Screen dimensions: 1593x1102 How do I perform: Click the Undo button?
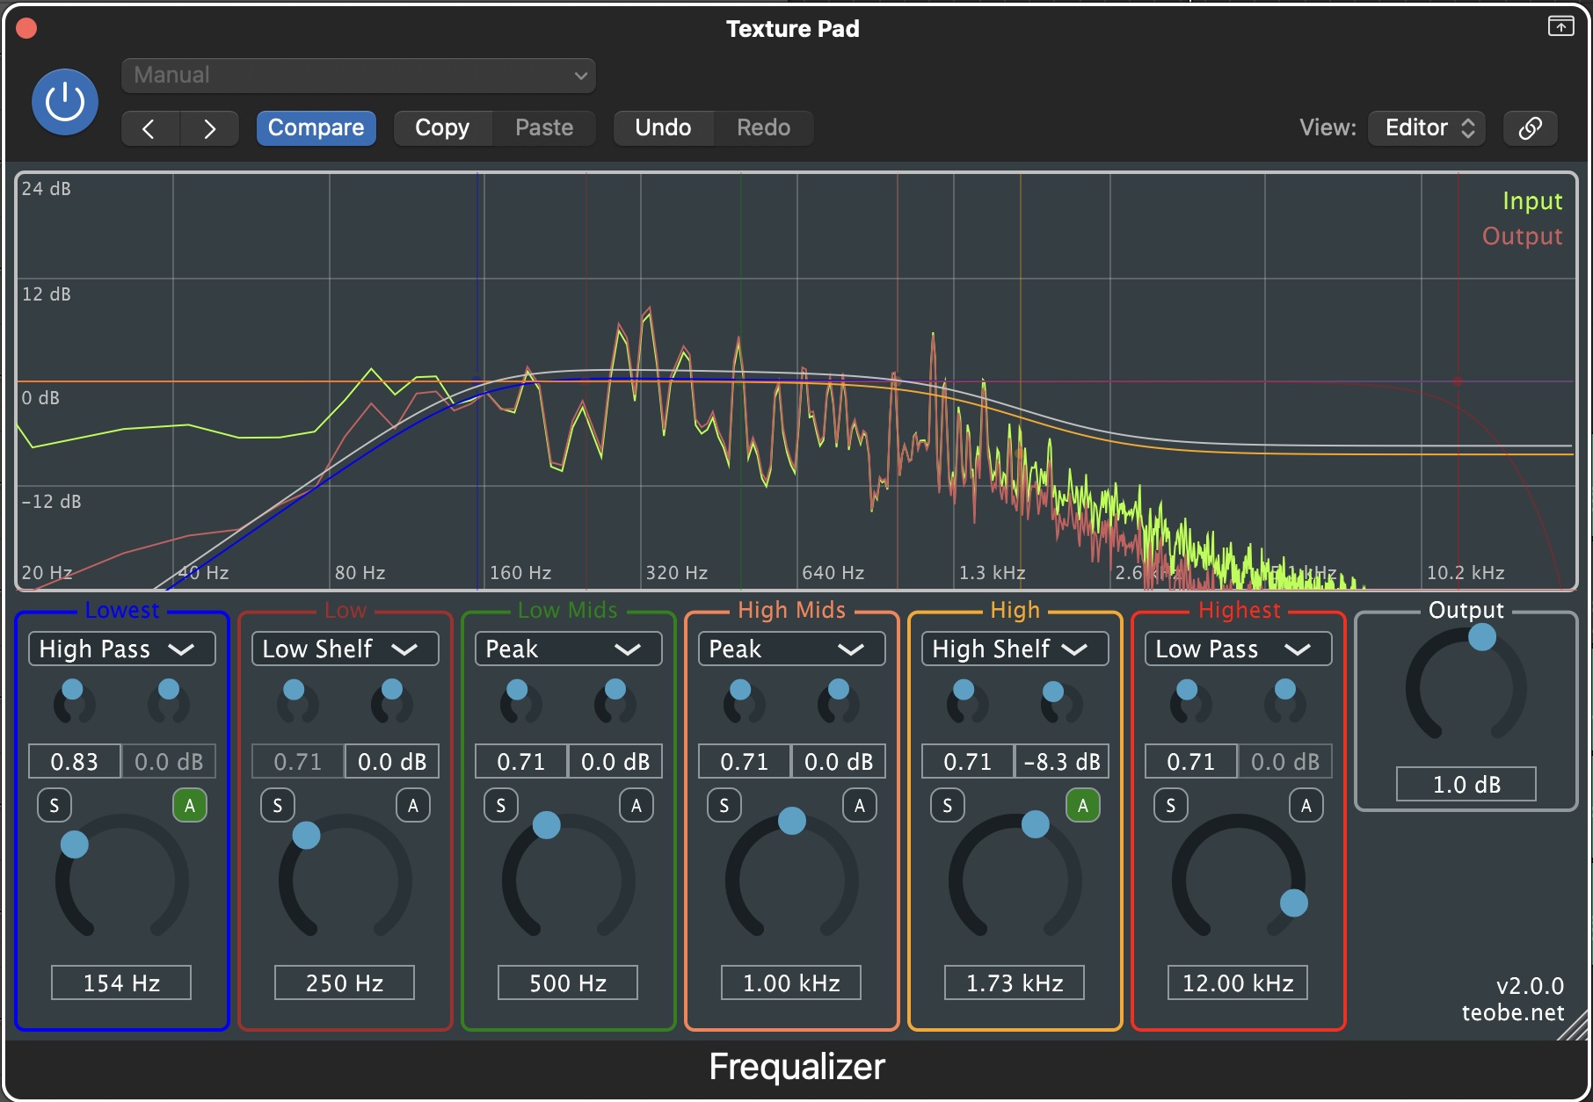664,128
